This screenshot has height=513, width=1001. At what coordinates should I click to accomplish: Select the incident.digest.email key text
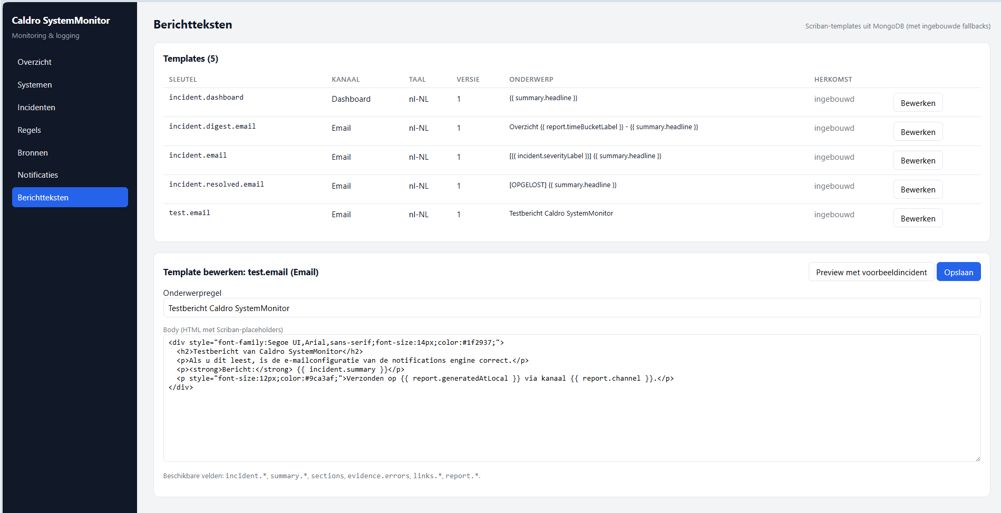click(x=212, y=127)
